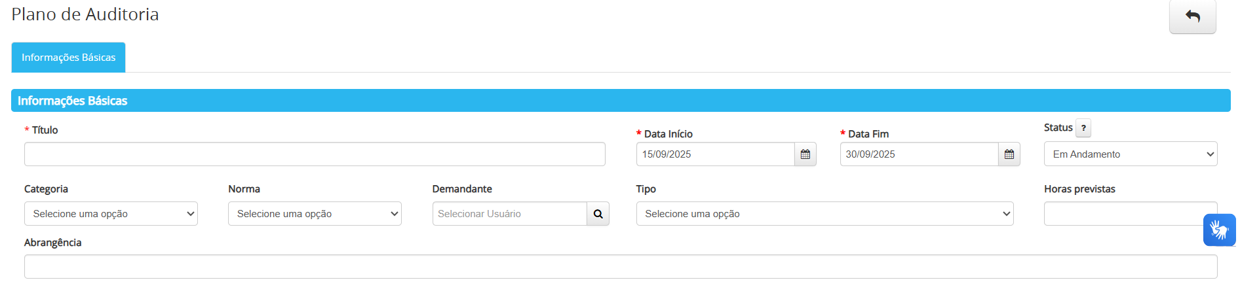Click the Abrangência field label
The image size is (1240, 295).
(x=53, y=243)
